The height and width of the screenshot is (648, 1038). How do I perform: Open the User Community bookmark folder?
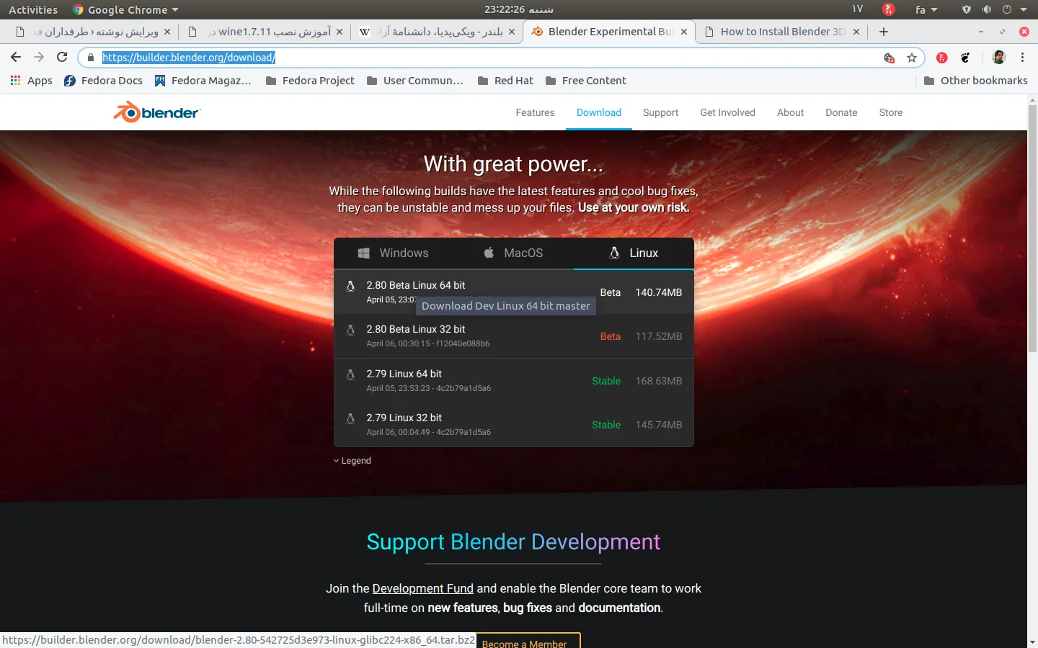(414, 81)
